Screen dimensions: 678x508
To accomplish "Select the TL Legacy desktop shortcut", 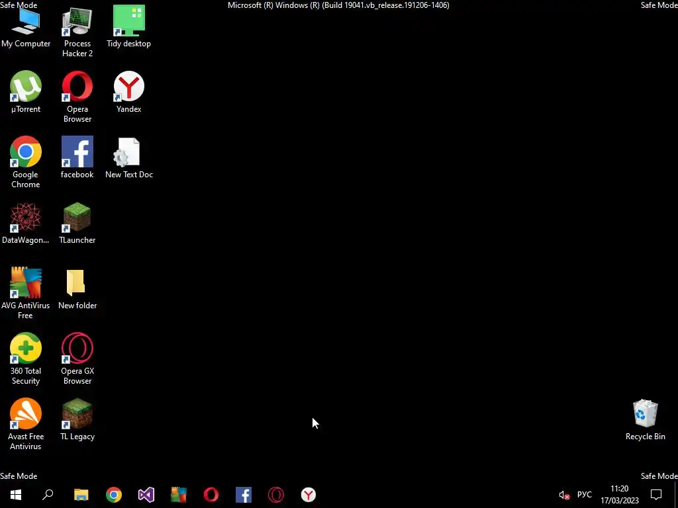I will pos(77,419).
